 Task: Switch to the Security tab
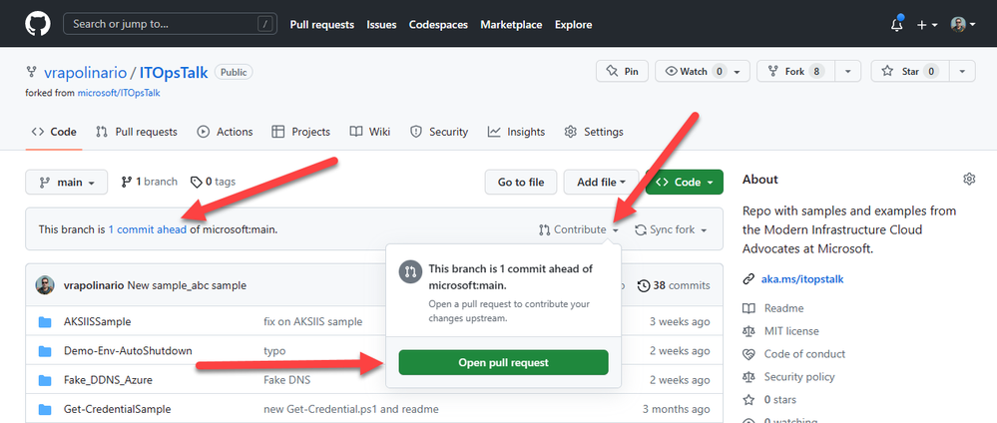tap(439, 132)
